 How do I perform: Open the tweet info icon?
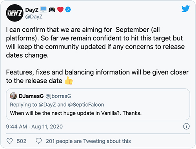186,126
